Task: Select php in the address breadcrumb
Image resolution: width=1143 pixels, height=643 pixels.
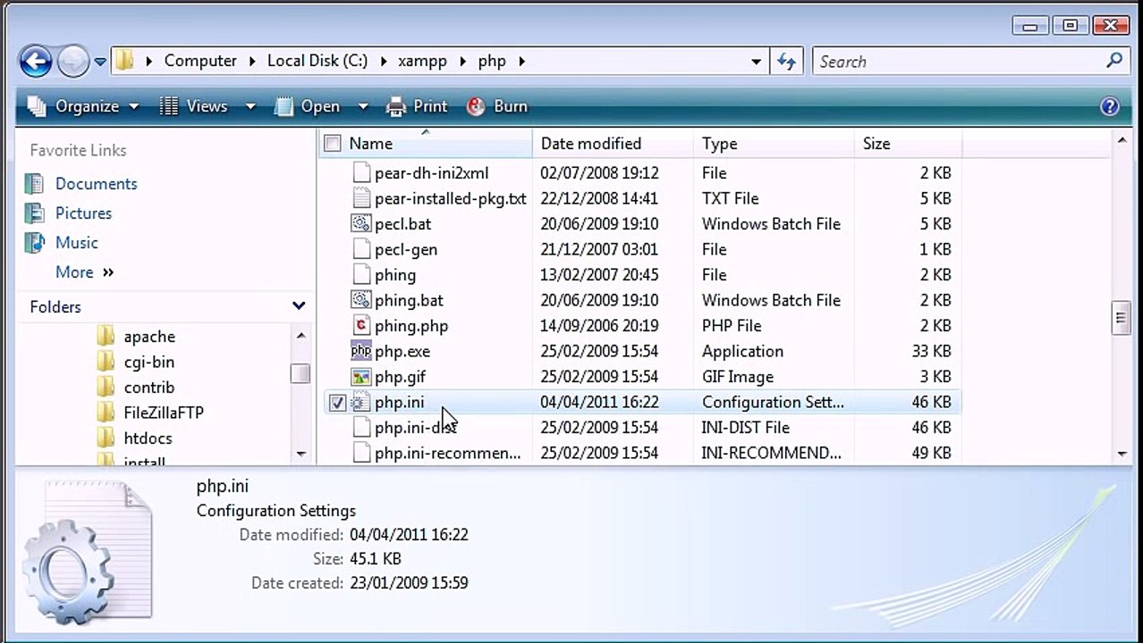Action: tap(492, 61)
